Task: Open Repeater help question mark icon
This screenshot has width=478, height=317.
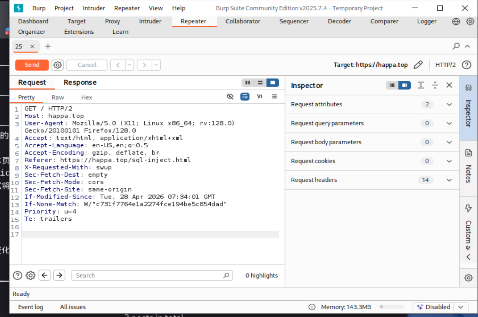Action: tap(467, 65)
